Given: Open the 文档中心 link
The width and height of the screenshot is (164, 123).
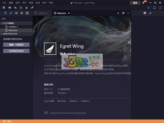Looking at the screenshot, I should (74, 101).
